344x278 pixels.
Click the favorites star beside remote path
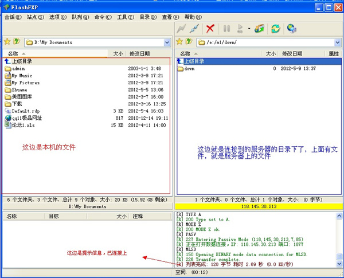[179, 42]
